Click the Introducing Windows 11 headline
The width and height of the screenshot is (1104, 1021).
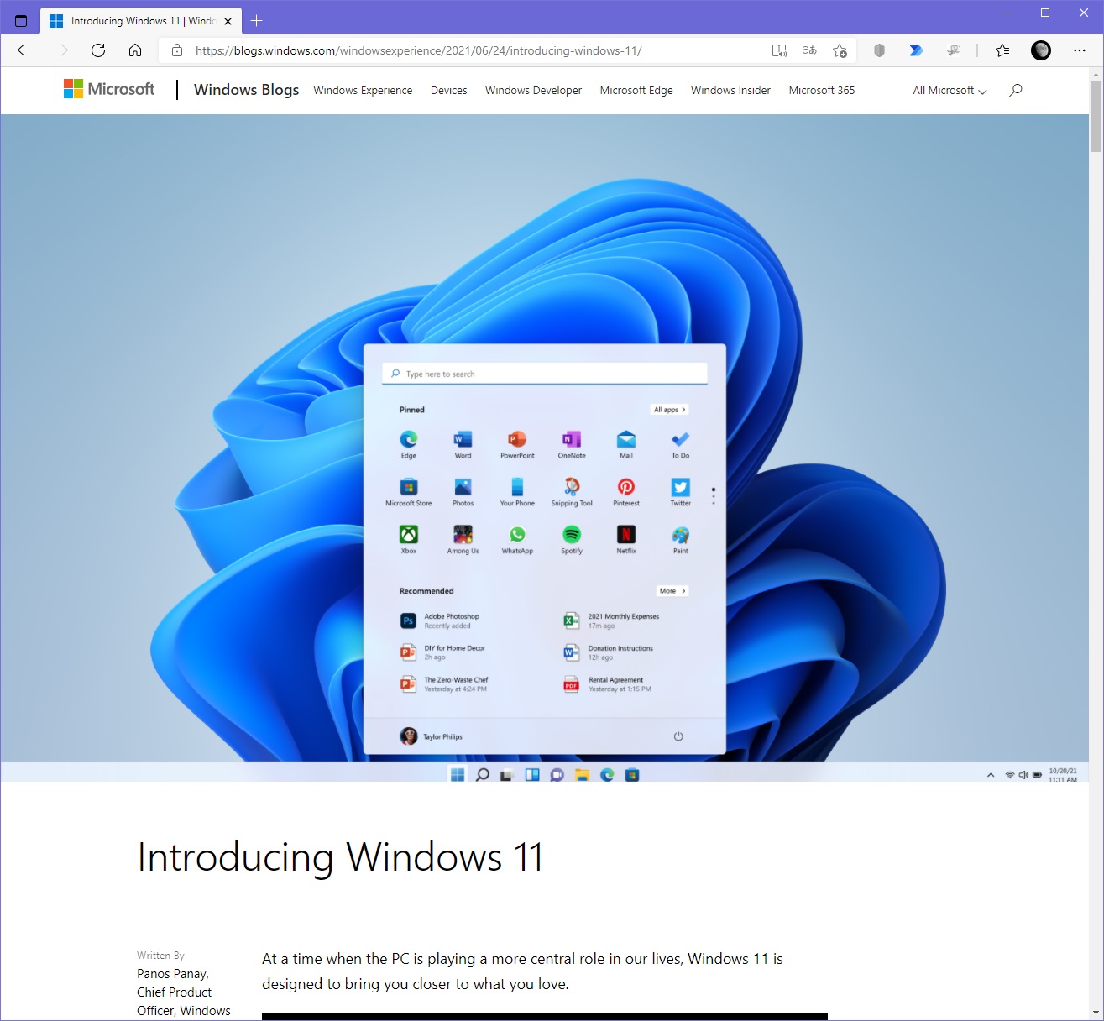coord(340,857)
